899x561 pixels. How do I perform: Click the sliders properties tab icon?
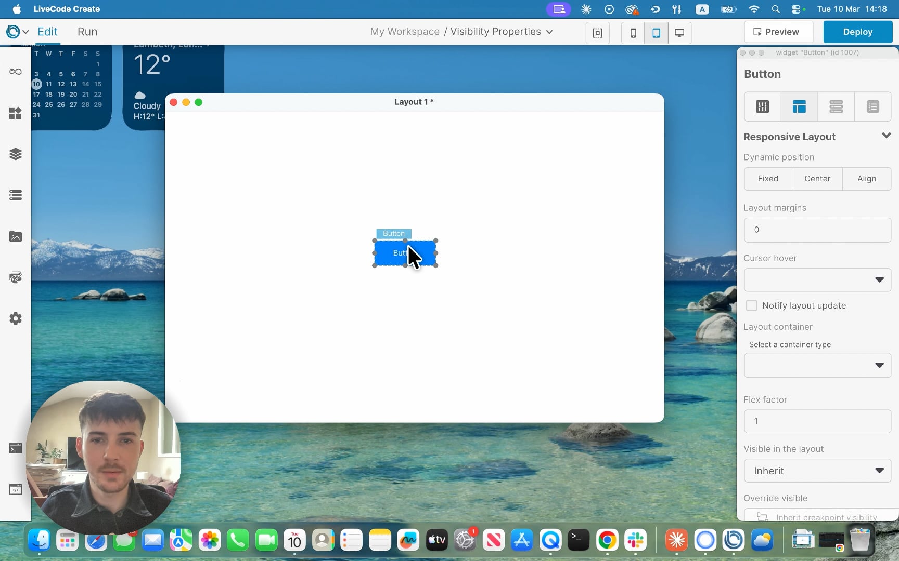pyautogui.click(x=762, y=106)
